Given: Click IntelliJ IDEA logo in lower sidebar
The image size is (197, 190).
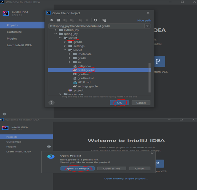Looking at the screenshot, I should [x=5, y=128].
